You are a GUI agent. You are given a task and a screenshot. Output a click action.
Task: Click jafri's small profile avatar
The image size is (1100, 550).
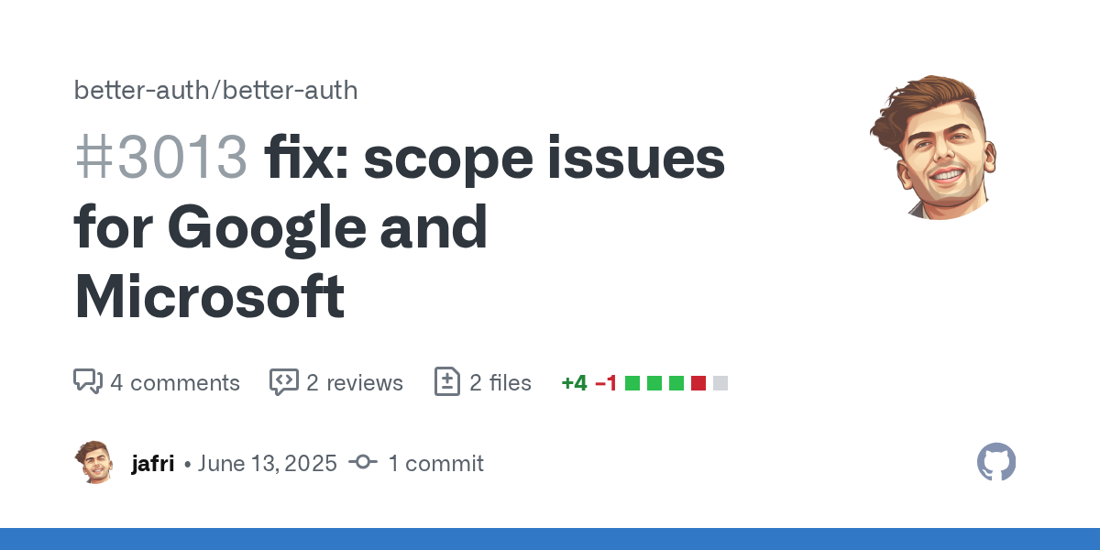93,462
